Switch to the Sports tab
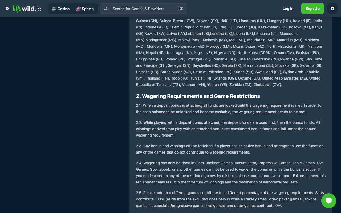Screen dimensions: 341x213 85,9
